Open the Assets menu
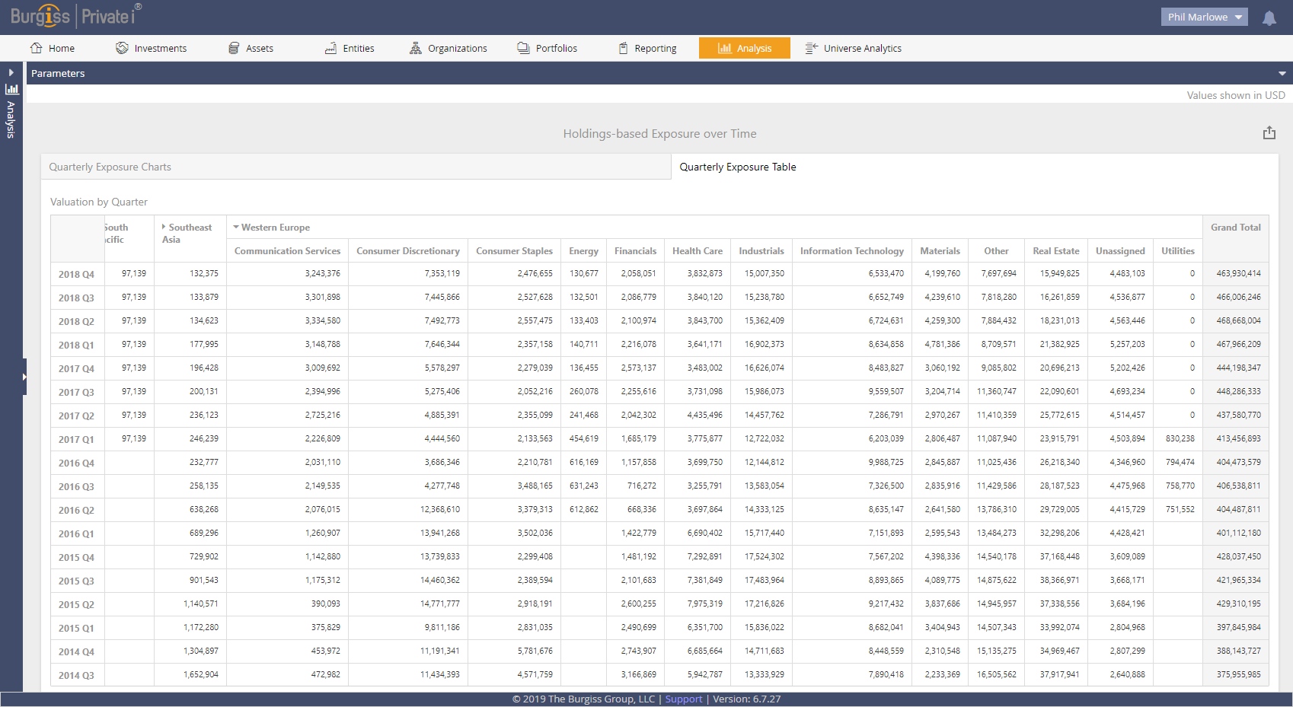The image size is (1293, 707). (x=251, y=48)
